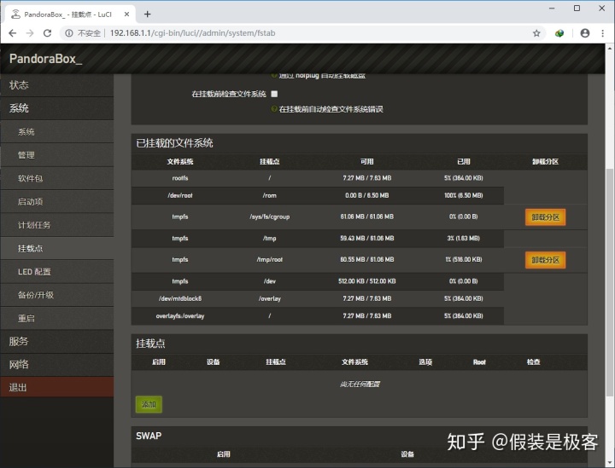This screenshot has height=468, width=615.
Task: Unmount the /sys/fs/cgroup tmpfs partition
Action: [545, 217]
